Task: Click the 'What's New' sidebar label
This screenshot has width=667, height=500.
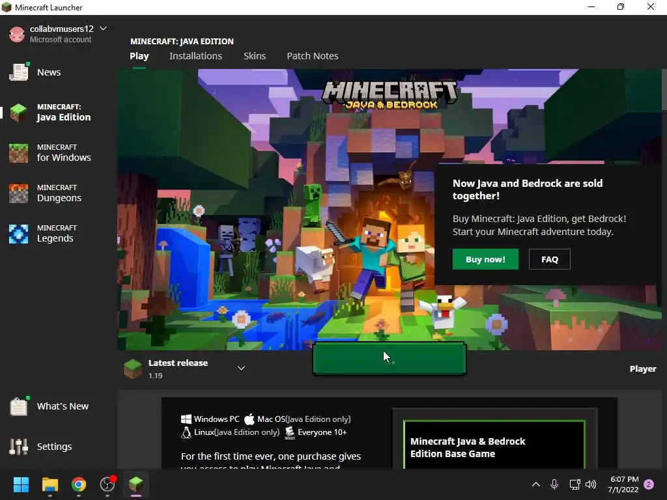Action: point(63,406)
